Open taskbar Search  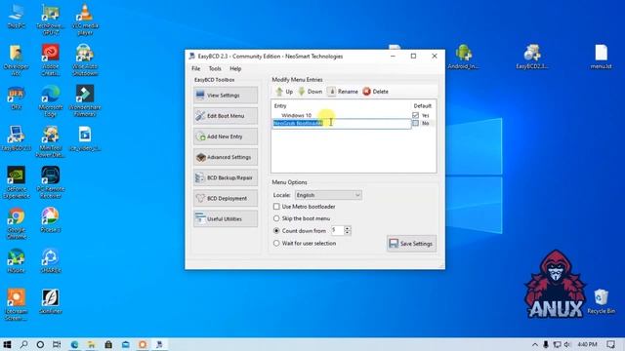pos(23,344)
